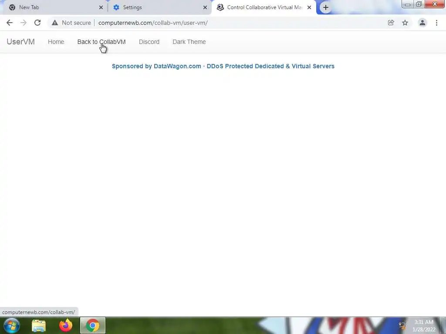The height and width of the screenshot is (334, 446).
Task: Go to Home in navbar
Action: (x=56, y=42)
